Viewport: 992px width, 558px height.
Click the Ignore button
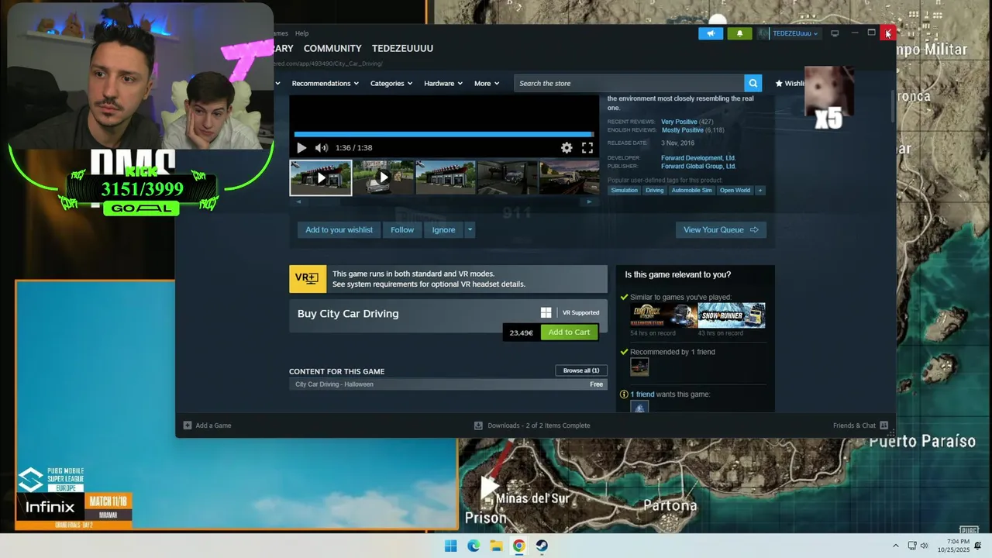[x=443, y=229]
